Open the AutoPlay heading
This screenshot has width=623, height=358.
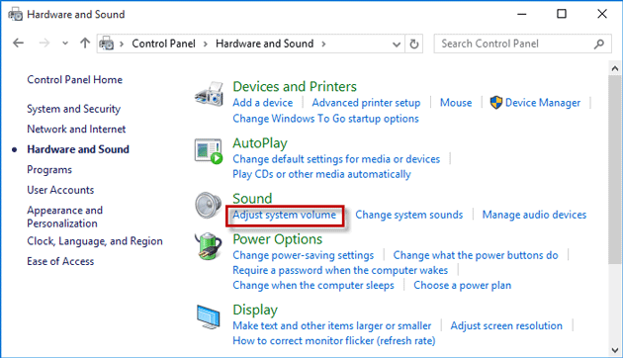pyautogui.click(x=260, y=143)
